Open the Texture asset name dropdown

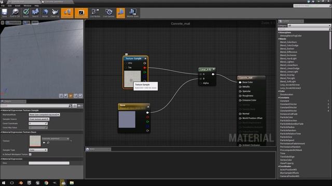coord(56,138)
